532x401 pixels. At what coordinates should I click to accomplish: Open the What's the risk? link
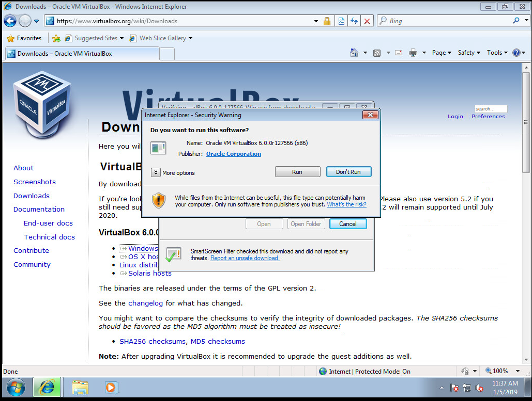[x=346, y=204]
